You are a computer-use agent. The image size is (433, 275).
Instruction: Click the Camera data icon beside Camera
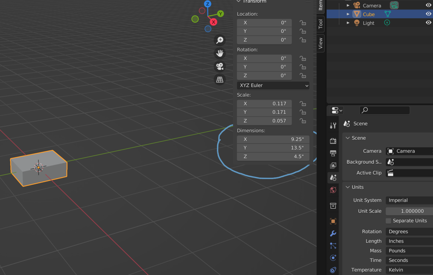394,5
